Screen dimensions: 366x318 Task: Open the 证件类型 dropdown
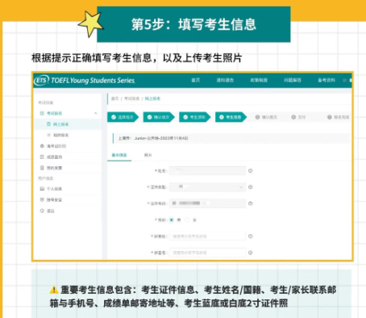207,187
